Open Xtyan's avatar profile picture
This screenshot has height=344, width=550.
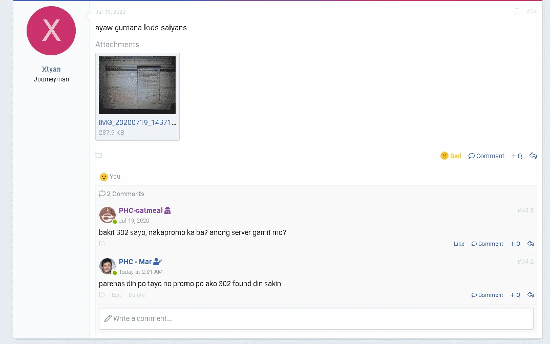click(51, 31)
